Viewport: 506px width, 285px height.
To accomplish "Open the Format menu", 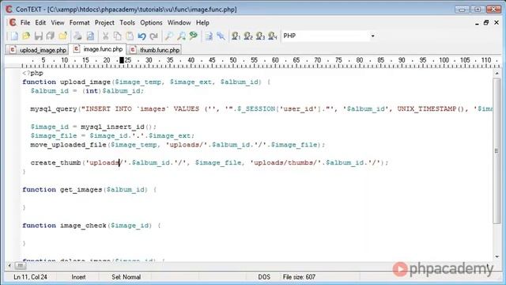I will [79, 23].
